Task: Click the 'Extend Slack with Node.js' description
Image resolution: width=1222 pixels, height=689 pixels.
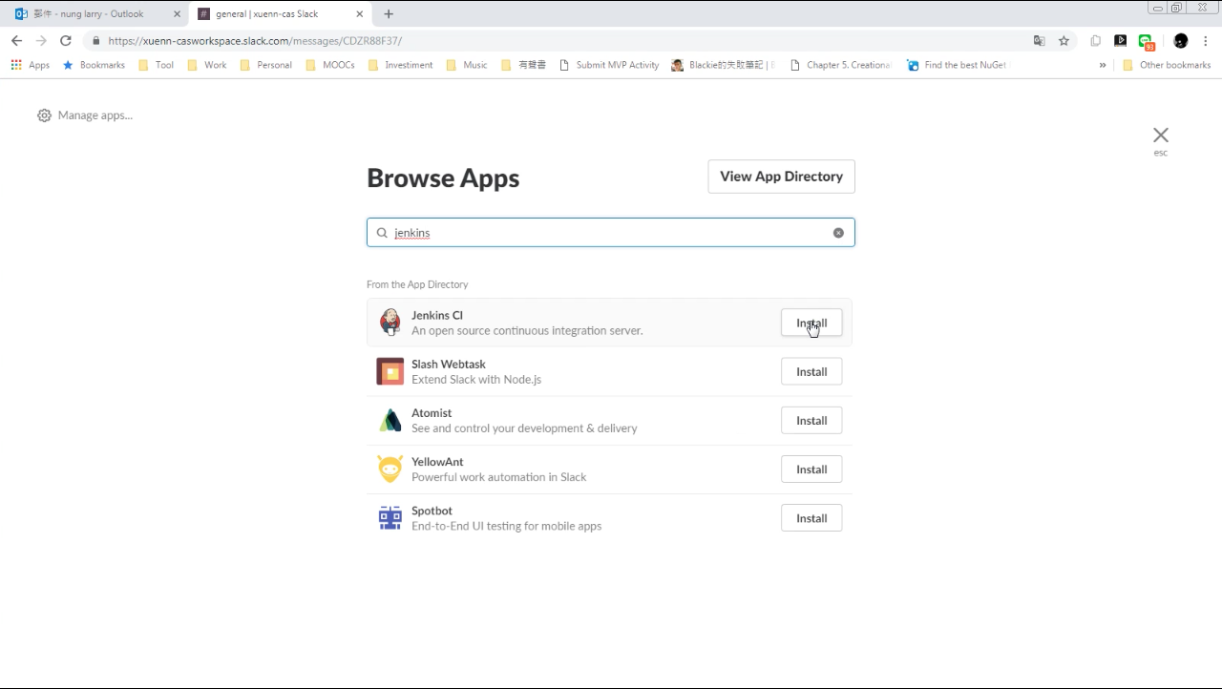Action: (x=476, y=379)
